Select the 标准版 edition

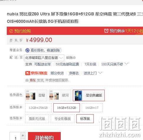tap(85, 119)
